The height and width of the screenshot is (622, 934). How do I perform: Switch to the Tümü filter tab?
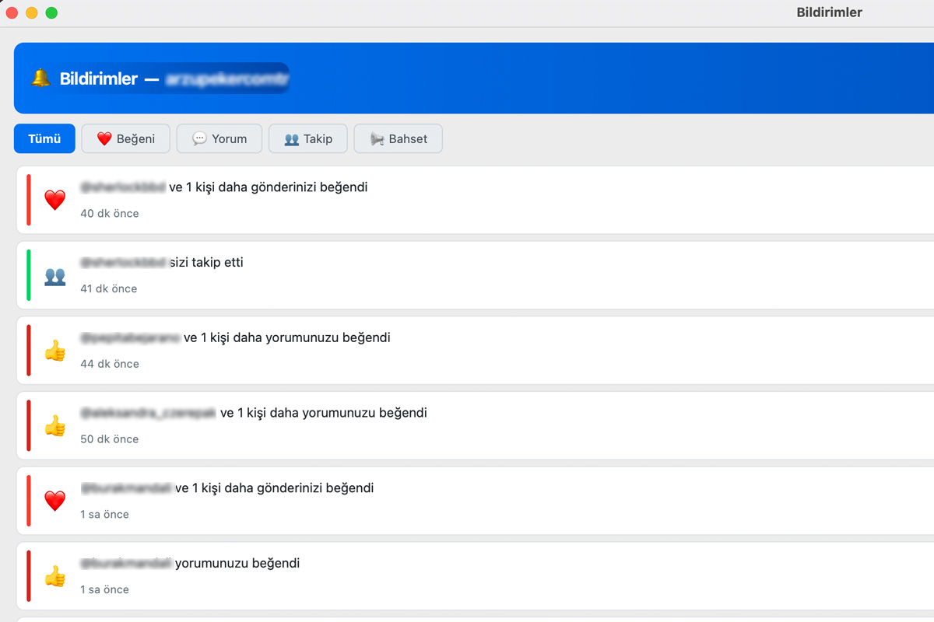pos(44,139)
